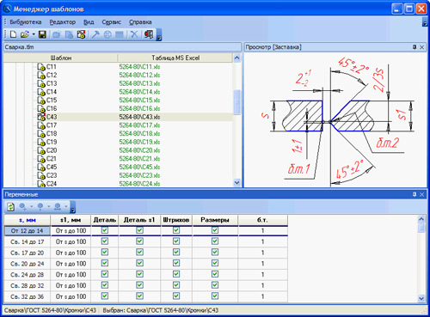This screenshot has height=317, width=430.
Task: Close the Просмотр [Заставка] panel
Action: coord(421,47)
